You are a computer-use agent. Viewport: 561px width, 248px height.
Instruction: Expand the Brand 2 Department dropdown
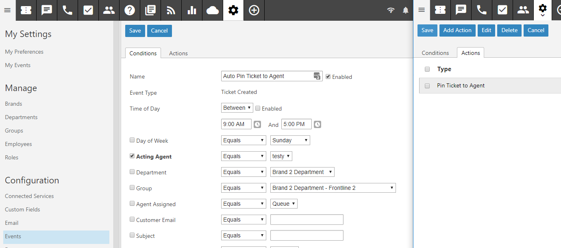click(x=302, y=172)
